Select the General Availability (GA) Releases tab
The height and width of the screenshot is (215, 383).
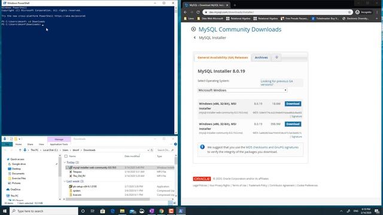click(223, 57)
